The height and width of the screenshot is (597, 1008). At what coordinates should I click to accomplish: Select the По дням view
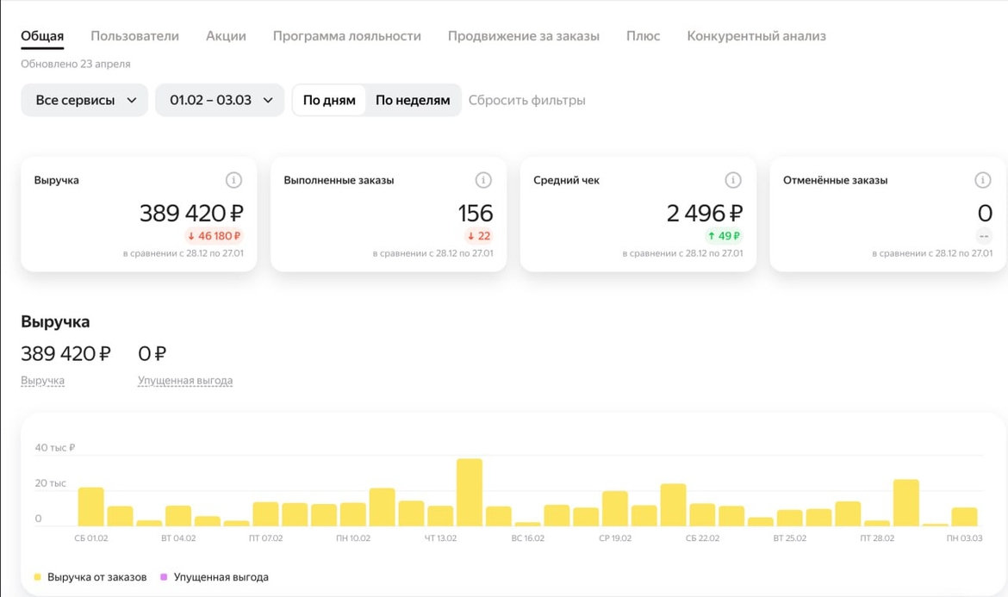tap(329, 100)
